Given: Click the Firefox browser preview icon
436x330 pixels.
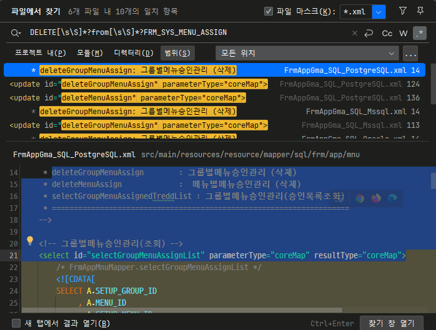Looking at the screenshot, I should (x=376, y=198).
